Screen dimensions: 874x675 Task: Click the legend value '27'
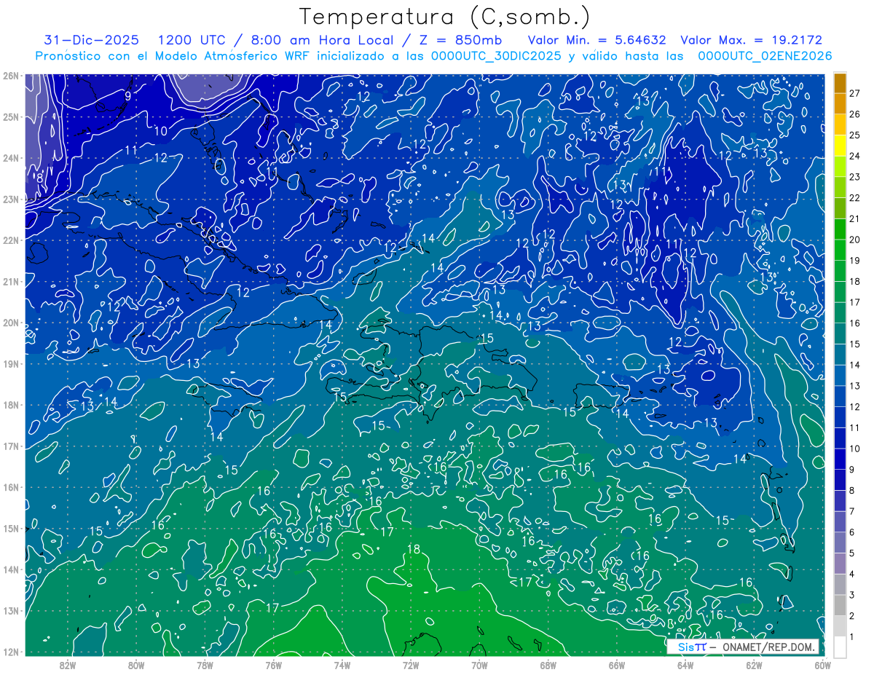coord(854,93)
